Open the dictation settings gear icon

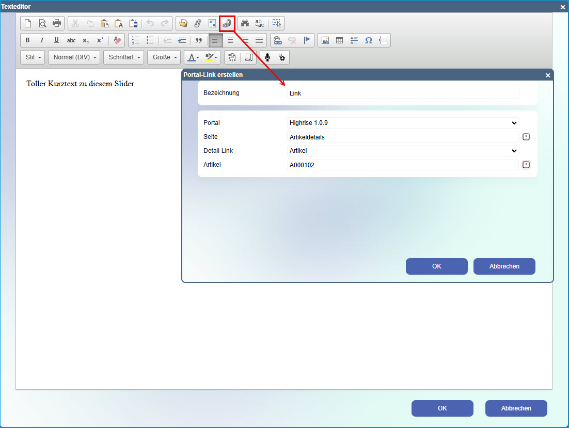click(x=282, y=57)
